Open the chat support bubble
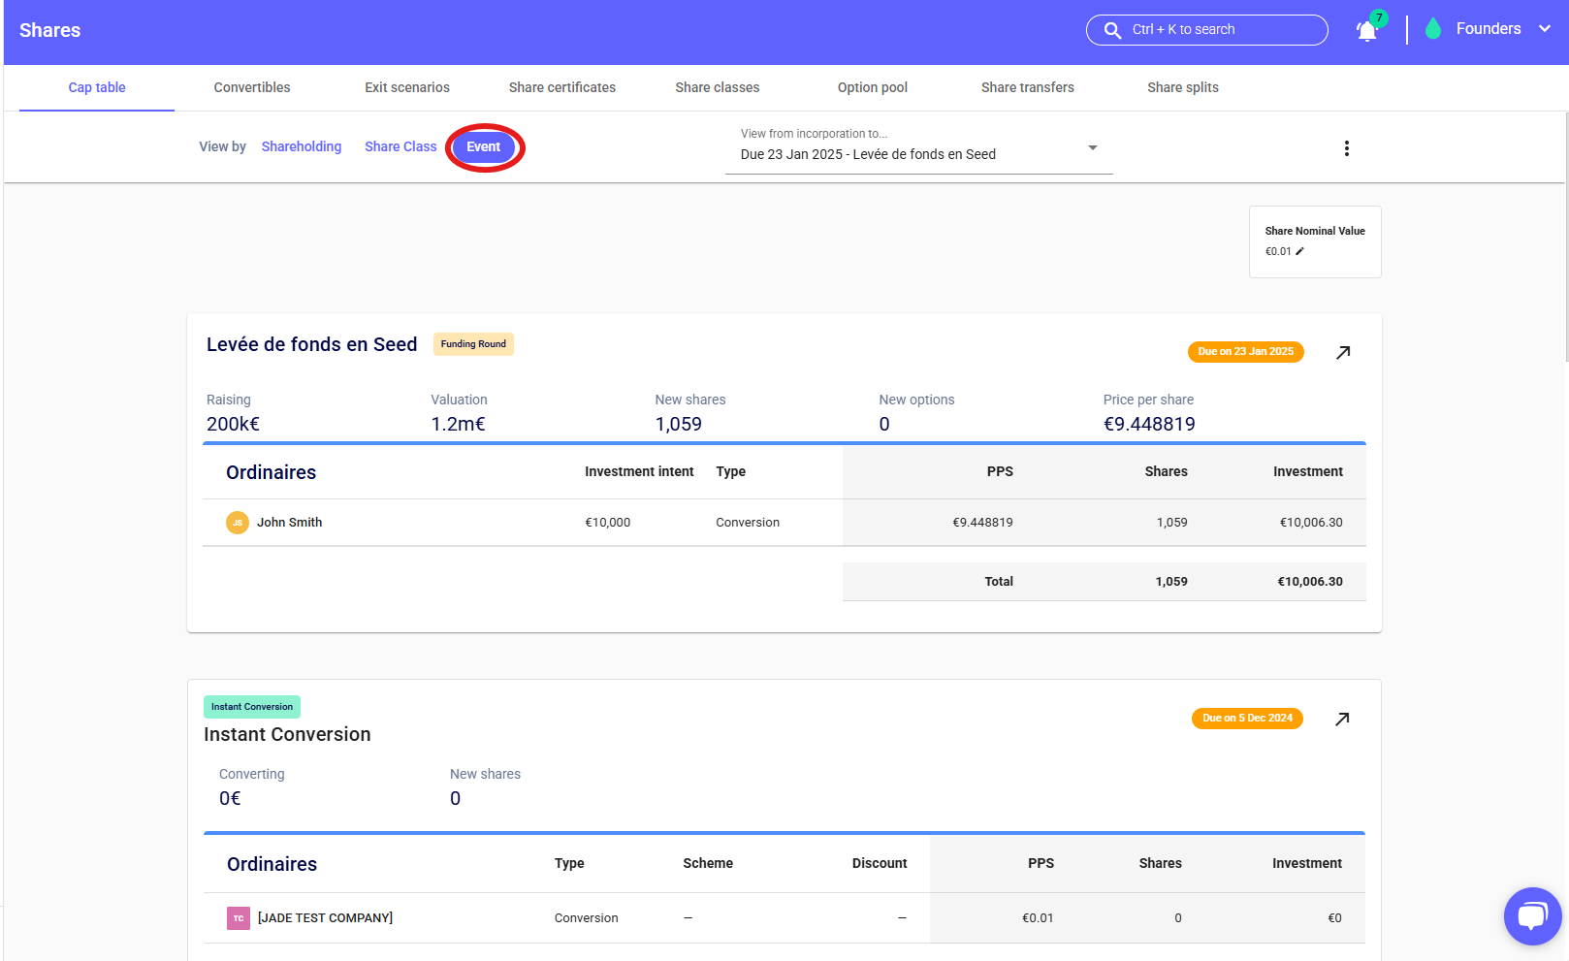 pos(1532,915)
